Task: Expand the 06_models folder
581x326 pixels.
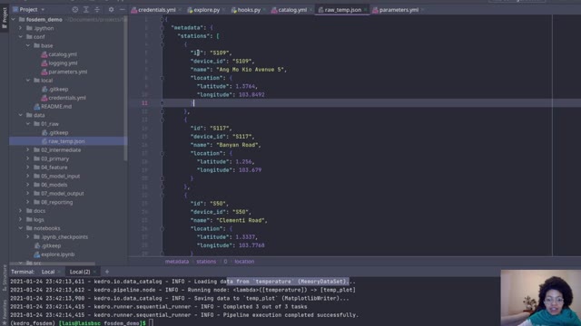Action: [28, 185]
